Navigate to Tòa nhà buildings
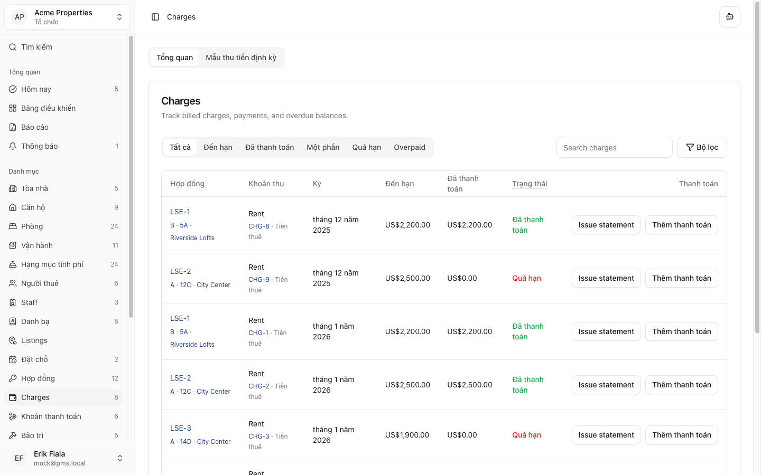Image resolution: width=761 pixels, height=475 pixels. (34, 188)
